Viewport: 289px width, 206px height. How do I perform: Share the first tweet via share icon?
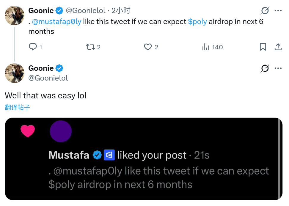(278, 47)
